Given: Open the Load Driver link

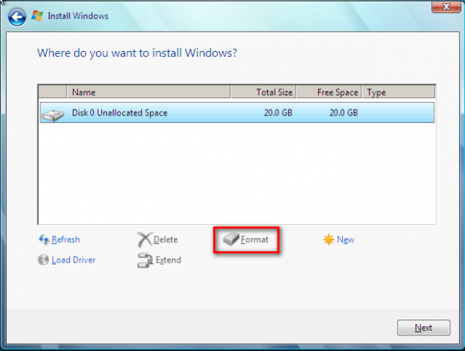Looking at the screenshot, I should click(73, 260).
